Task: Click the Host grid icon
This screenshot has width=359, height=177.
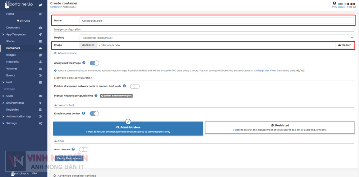Action: click(40, 82)
